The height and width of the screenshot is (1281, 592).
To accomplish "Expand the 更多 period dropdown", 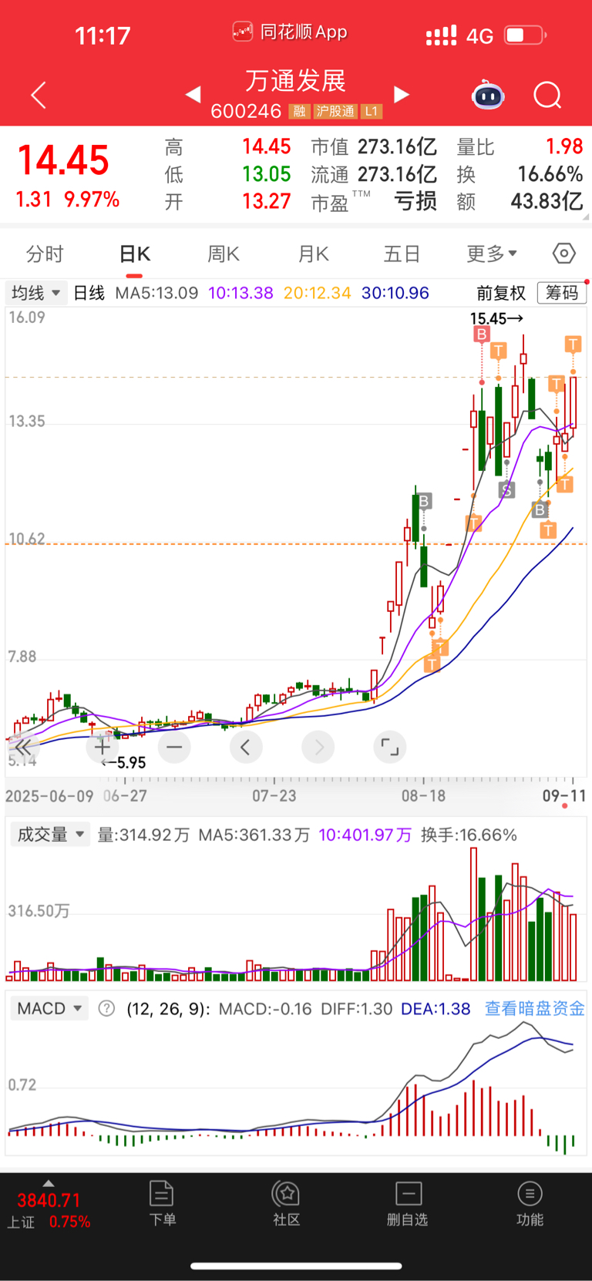I will point(491,254).
